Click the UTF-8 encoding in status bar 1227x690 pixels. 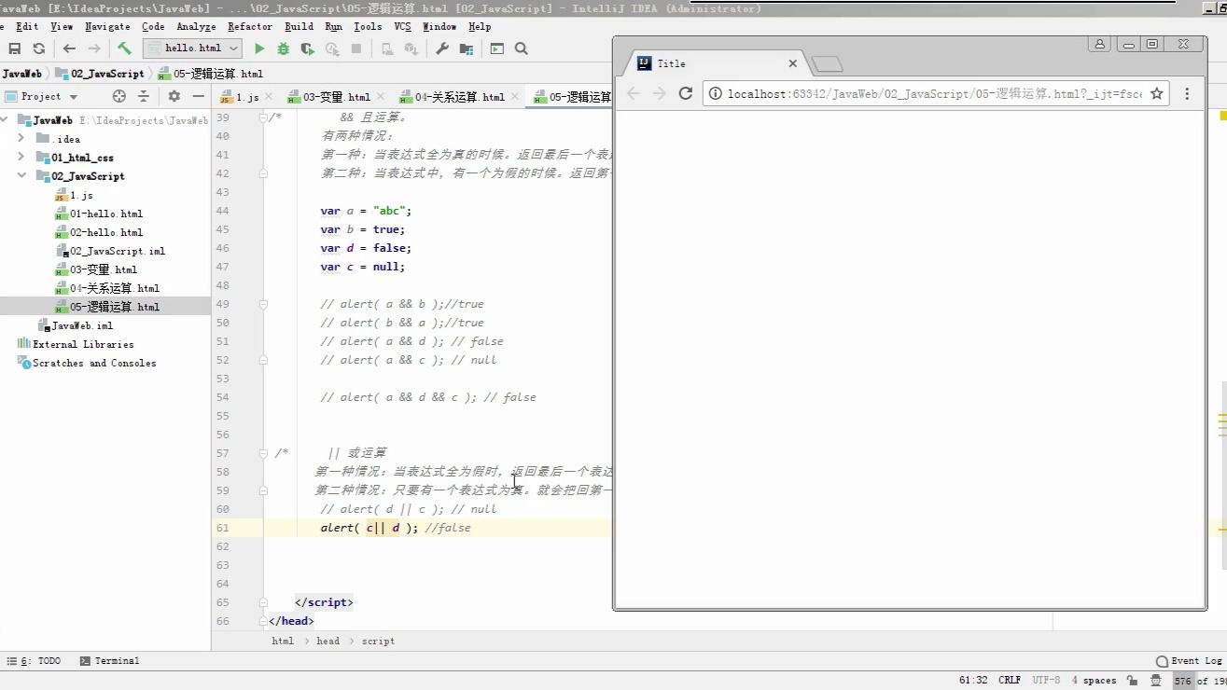tap(1046, 681)
